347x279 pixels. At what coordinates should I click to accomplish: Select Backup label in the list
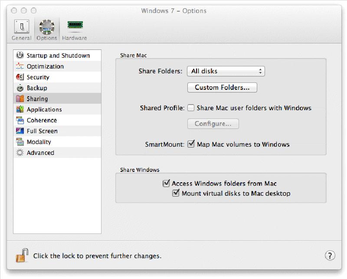coord(37,88)
